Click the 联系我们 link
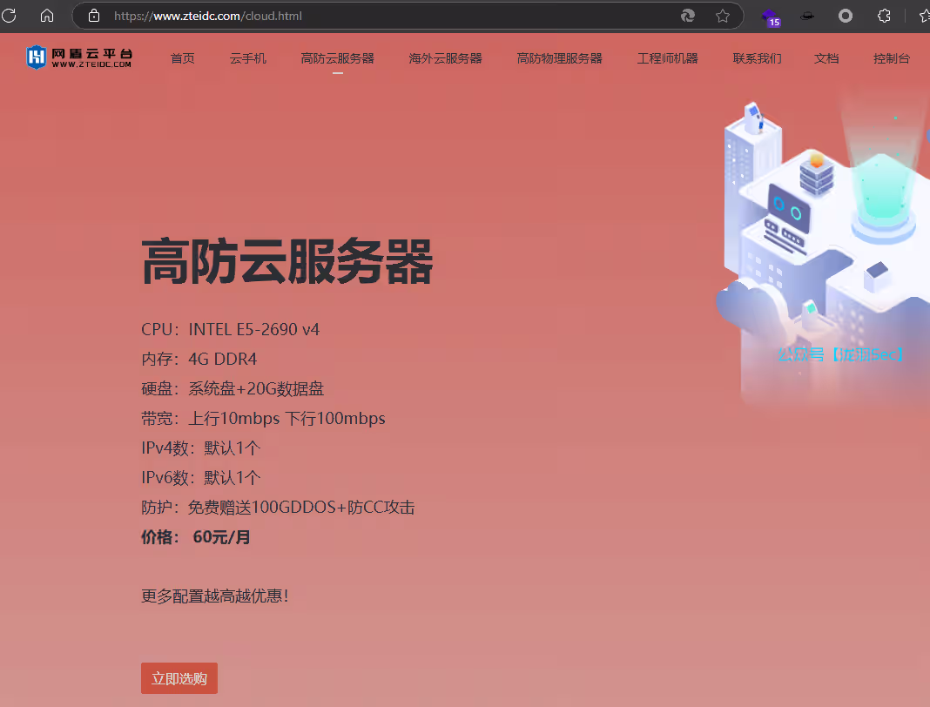Viewport: 930px width, 707px height. pos(757,58)
